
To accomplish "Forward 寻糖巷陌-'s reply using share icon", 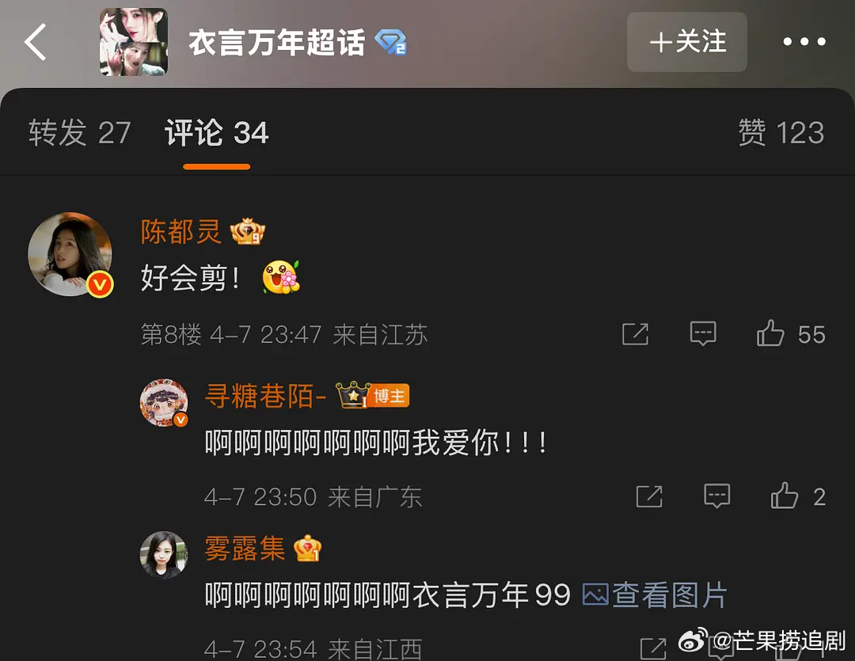I will tap(649, 496).
